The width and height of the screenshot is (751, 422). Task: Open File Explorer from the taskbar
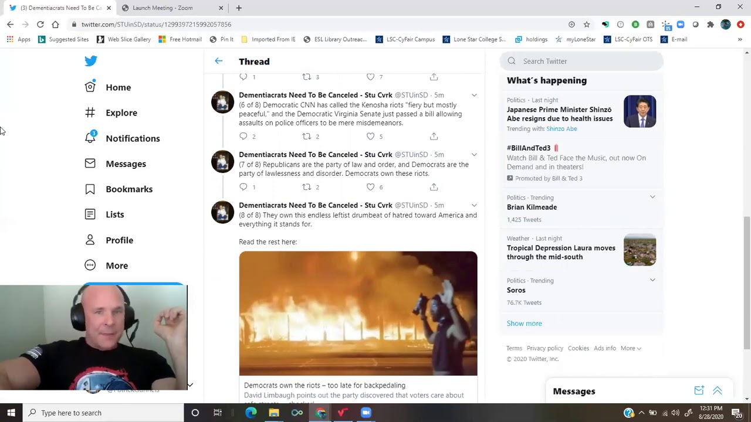click(x=273, y=413)
